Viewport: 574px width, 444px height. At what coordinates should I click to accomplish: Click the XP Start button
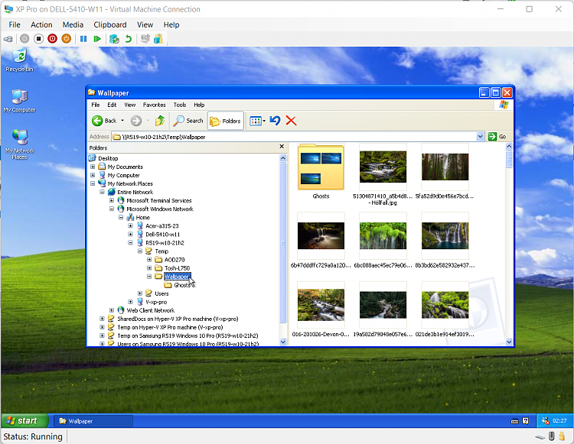(24, 420)
